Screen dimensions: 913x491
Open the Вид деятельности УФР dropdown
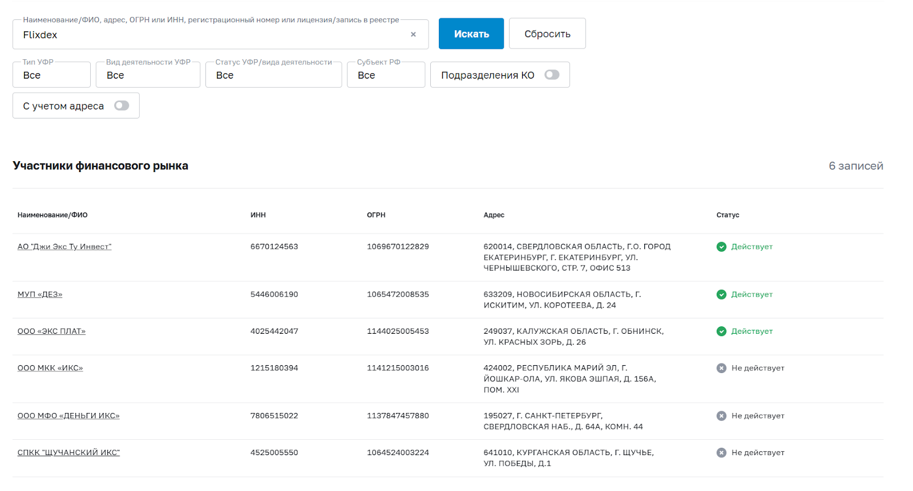pos(148,75)
